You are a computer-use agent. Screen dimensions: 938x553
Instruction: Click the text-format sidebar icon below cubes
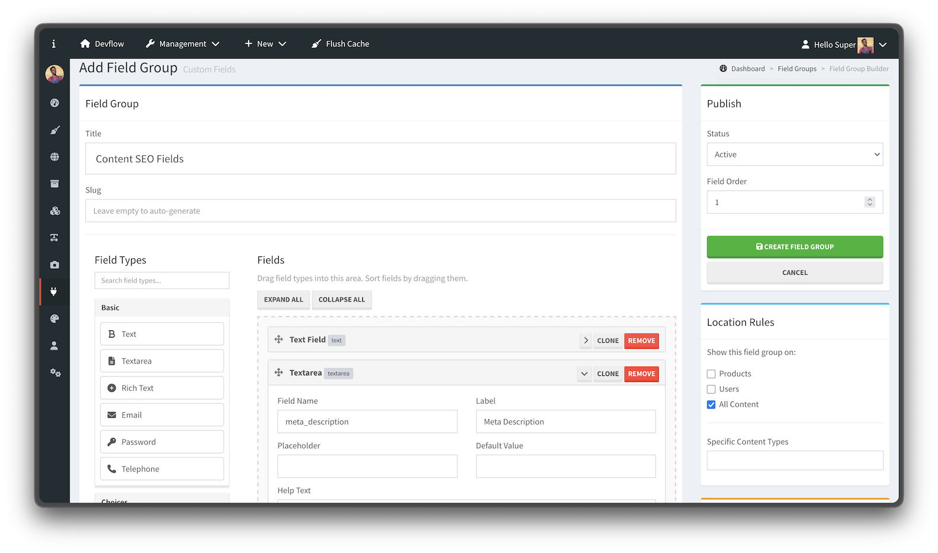(x=55, y=237)
